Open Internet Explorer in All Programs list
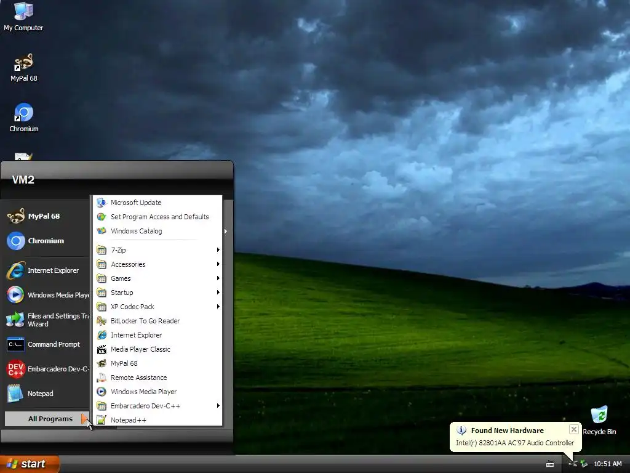This screenshot has height=473, width=630. (x=157, y=335)
